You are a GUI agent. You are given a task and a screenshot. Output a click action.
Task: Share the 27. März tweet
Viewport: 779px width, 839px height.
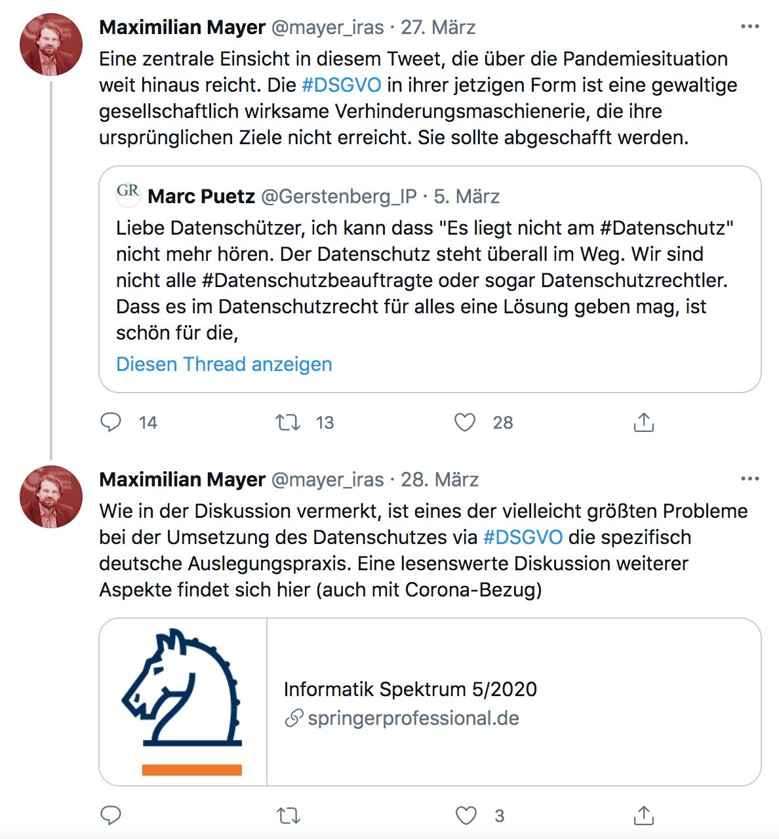tap(644, 422)
